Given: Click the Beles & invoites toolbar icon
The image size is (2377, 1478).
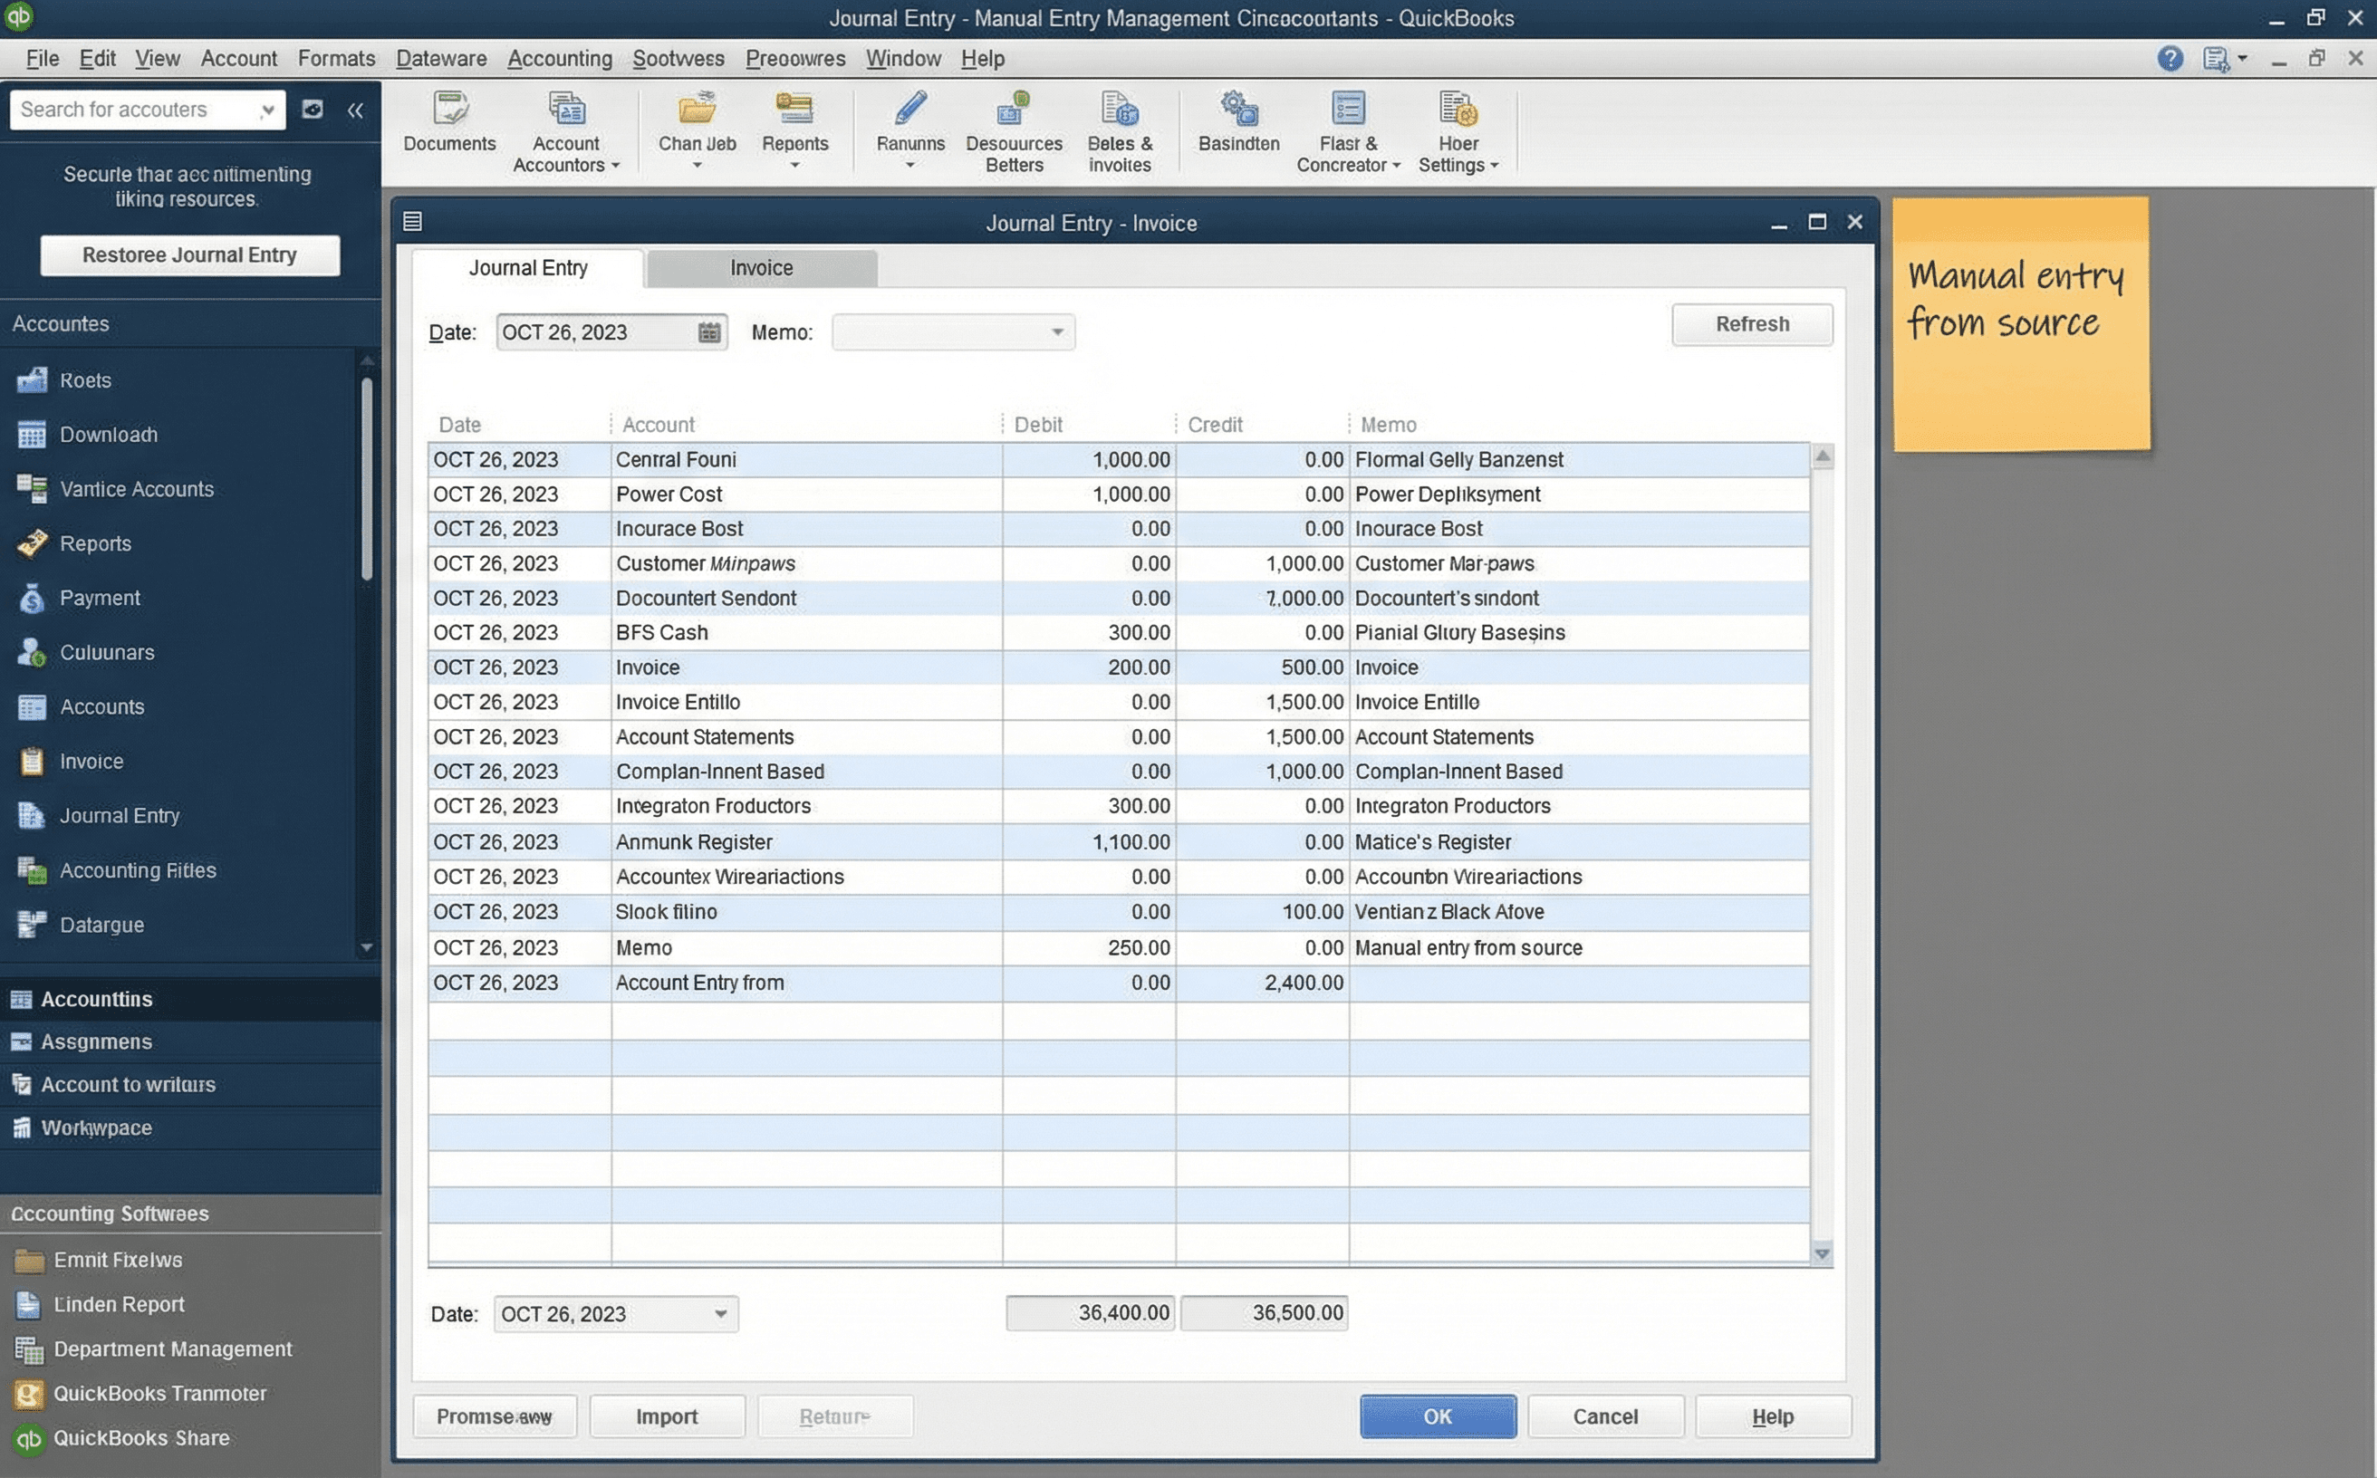Looking at the screenshot, I should [1121, 132].
